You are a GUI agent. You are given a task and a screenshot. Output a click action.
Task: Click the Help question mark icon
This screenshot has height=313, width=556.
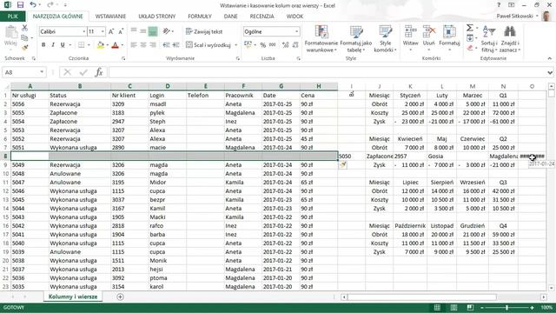coord(499,5)
